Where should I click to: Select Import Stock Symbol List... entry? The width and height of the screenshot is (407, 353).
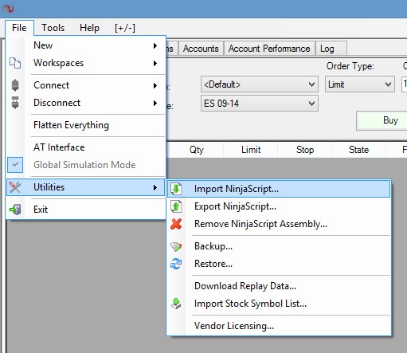[x=279, y=304]
